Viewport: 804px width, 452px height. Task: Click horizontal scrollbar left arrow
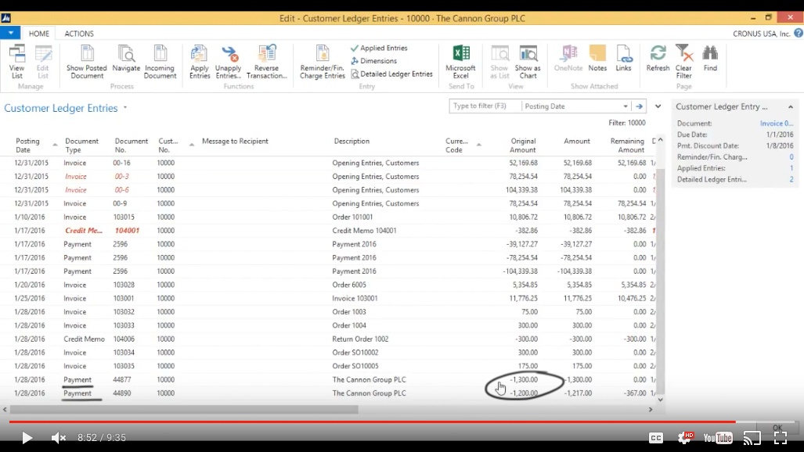coord(5,410)
